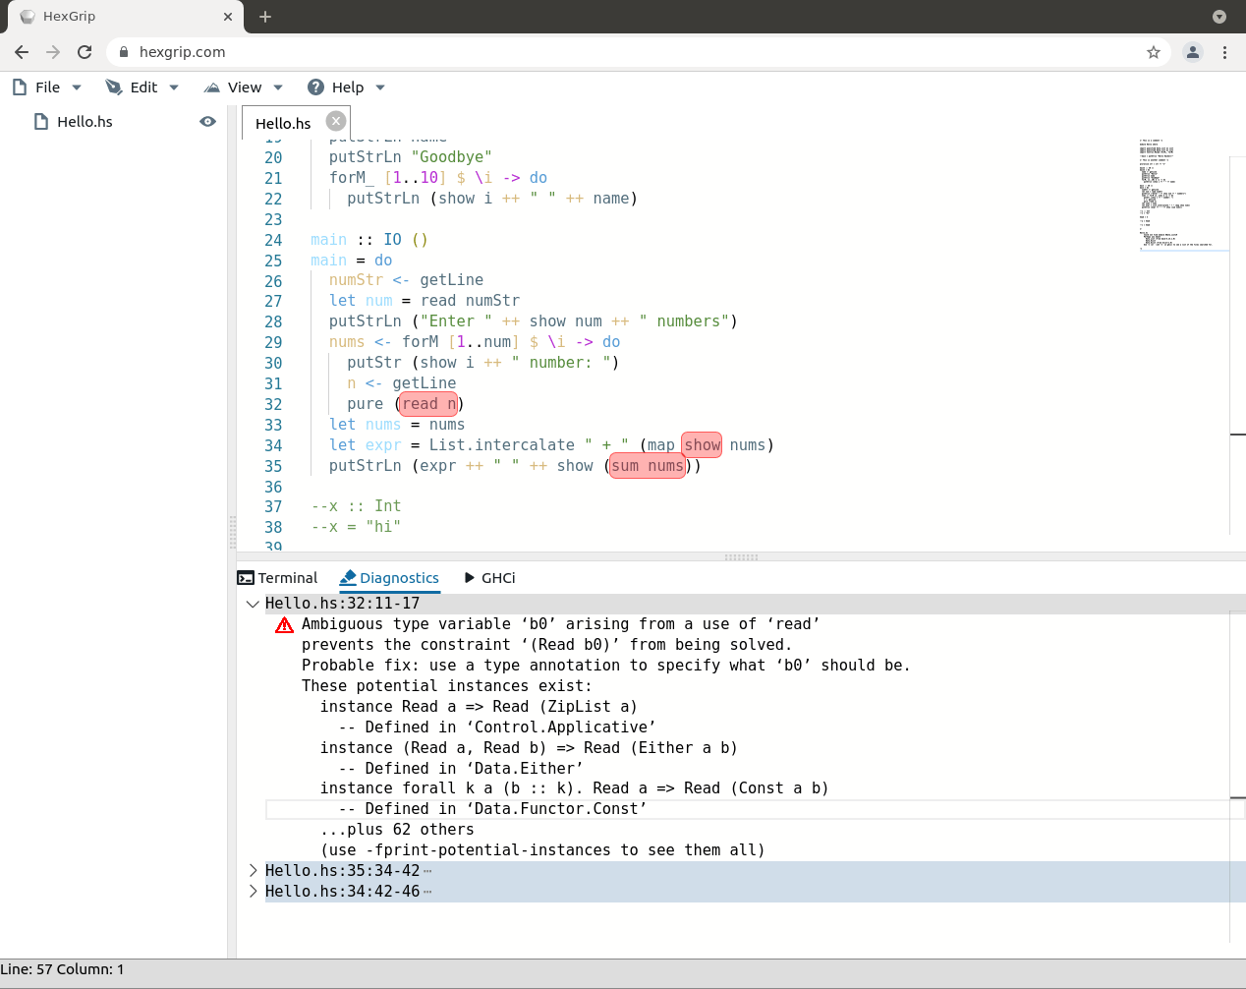This screenshot has height=989, width=1246.
Task: Expand the File dropdown arrow
Action: point(76,87)
